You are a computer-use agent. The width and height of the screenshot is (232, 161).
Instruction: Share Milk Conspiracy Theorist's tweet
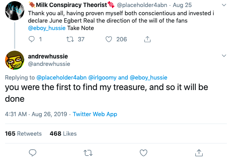tap(147, 39)
